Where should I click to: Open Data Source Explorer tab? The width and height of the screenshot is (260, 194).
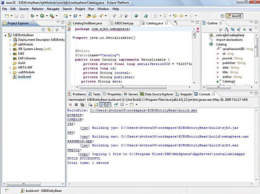click(x=157, y=94)
